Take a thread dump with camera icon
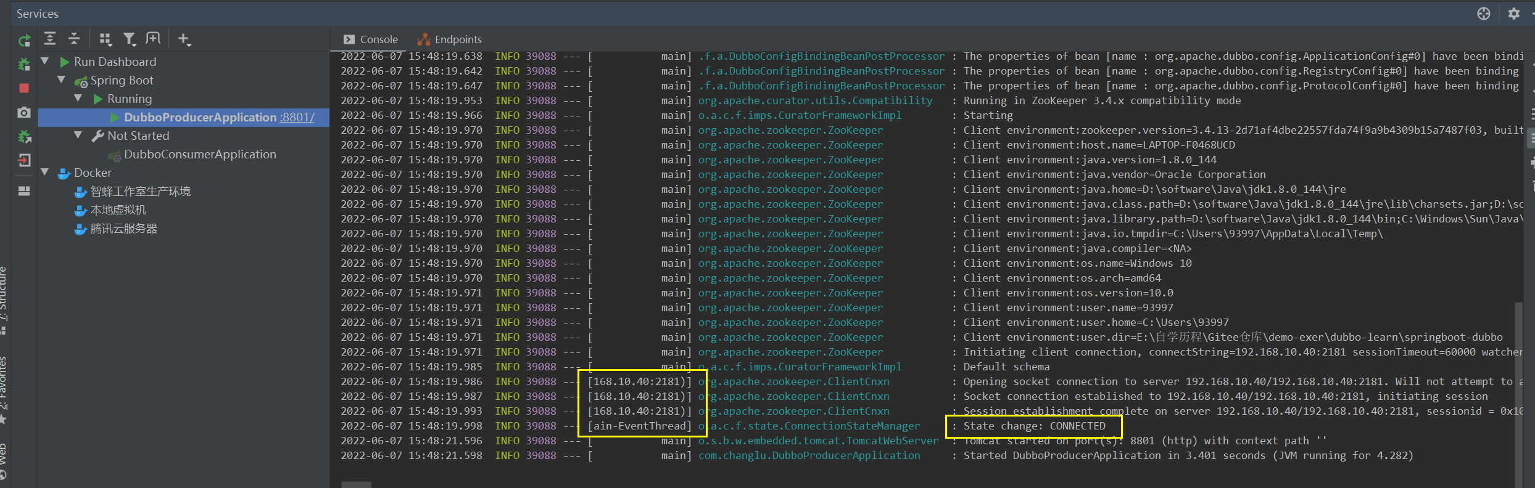The height and width of the screenshot is (488, 1535). click(x=24, y=112)
